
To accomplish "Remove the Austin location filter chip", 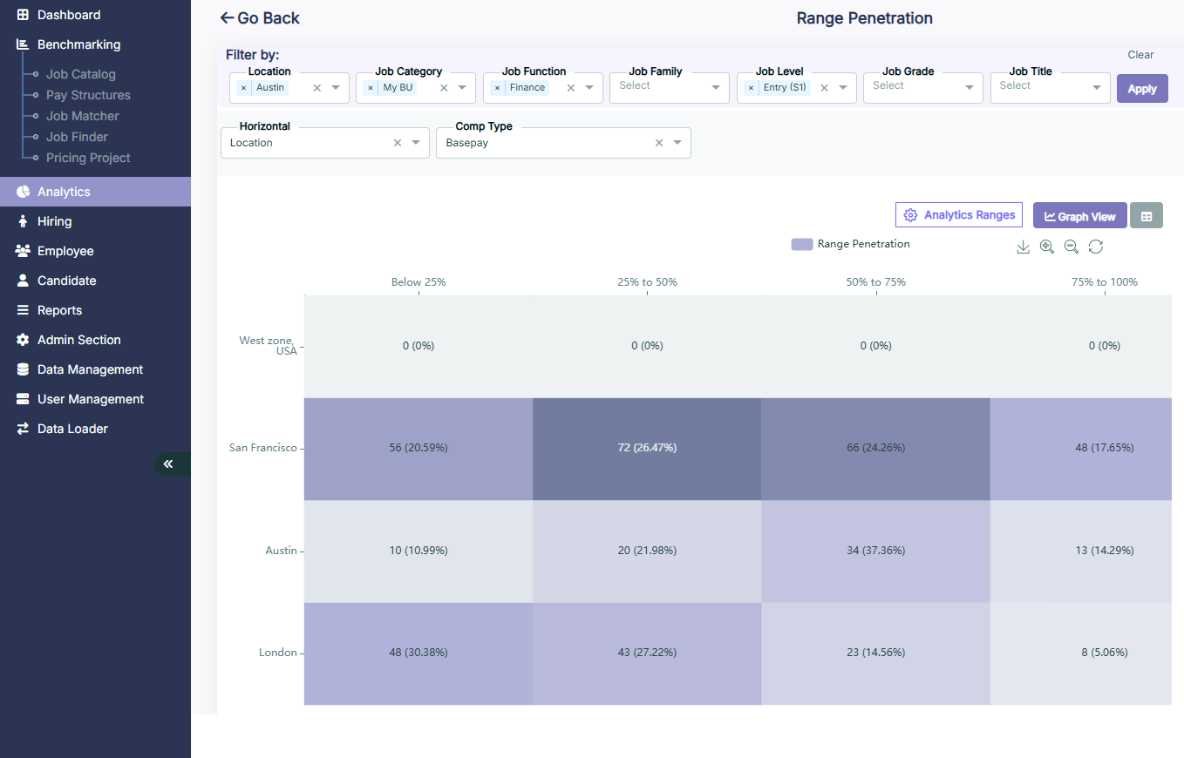I will 242,87.
